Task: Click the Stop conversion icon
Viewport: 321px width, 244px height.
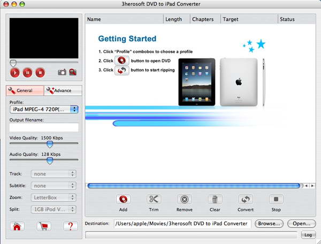Action: [x=276, y=199]
